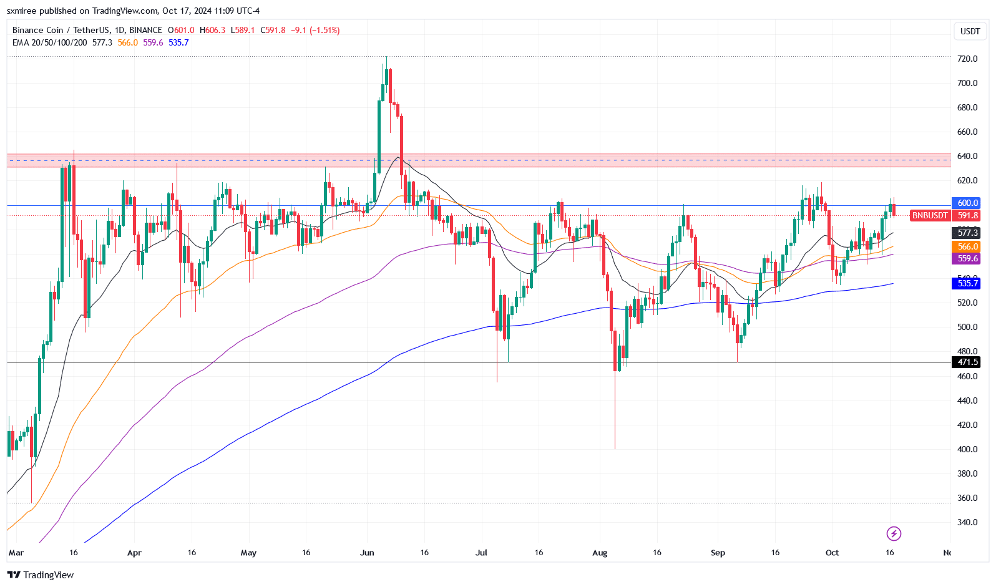
Task: Click the 720.0 price axis tick
Action: point(967,59)
